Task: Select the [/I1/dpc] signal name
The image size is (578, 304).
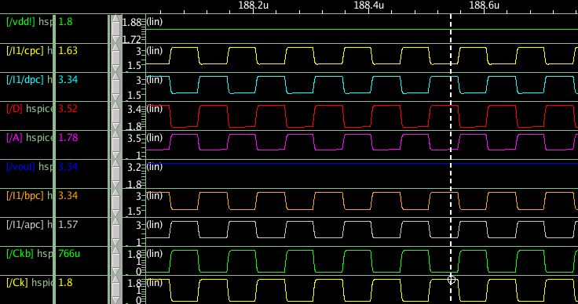Action: point(25,80)
